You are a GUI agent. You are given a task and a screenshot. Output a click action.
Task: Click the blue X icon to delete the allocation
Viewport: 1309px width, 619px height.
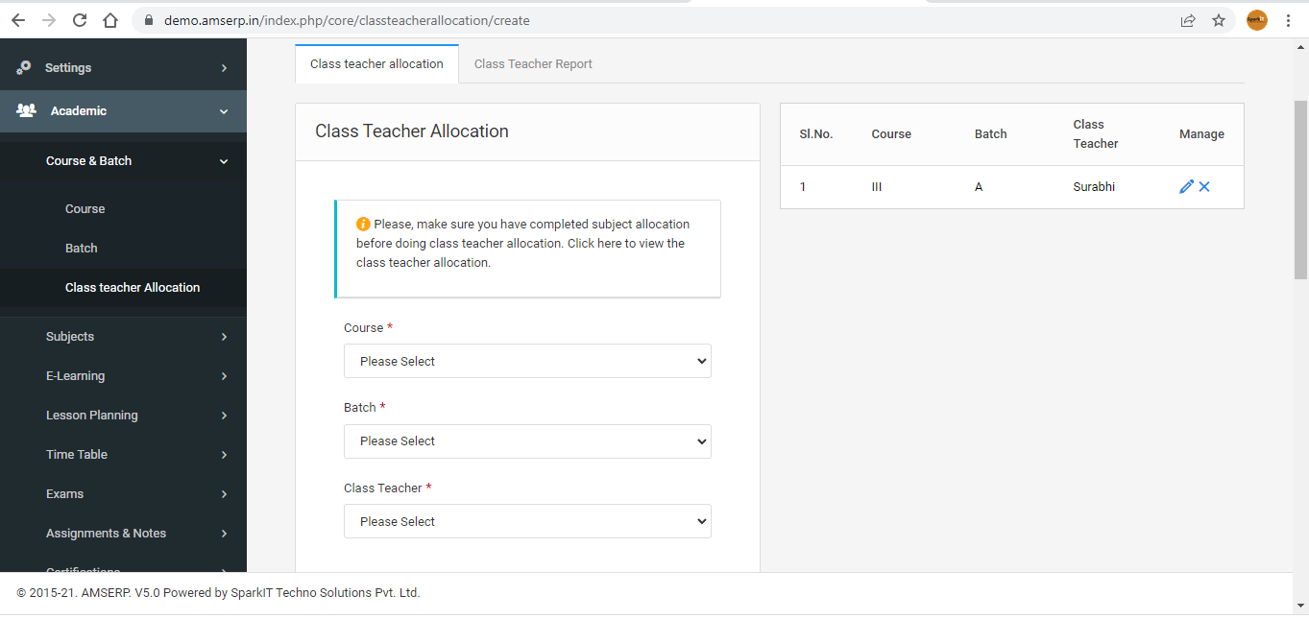click(x=1203, y=186)
